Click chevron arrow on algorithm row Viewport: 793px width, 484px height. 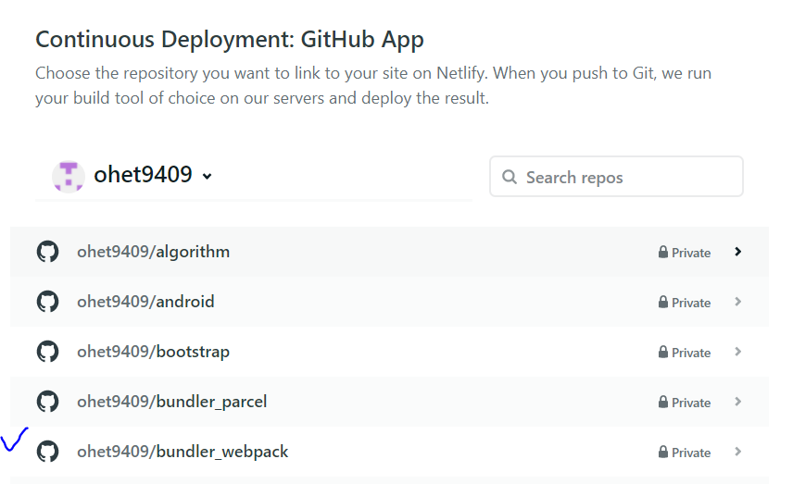(x=737, y=252)
